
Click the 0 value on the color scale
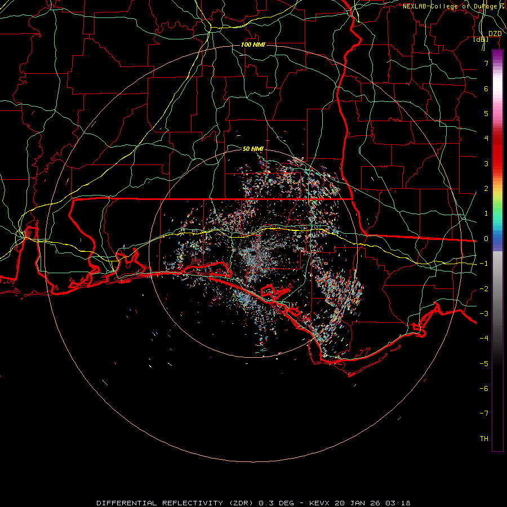pyautogui.click(x=486, y=239)
